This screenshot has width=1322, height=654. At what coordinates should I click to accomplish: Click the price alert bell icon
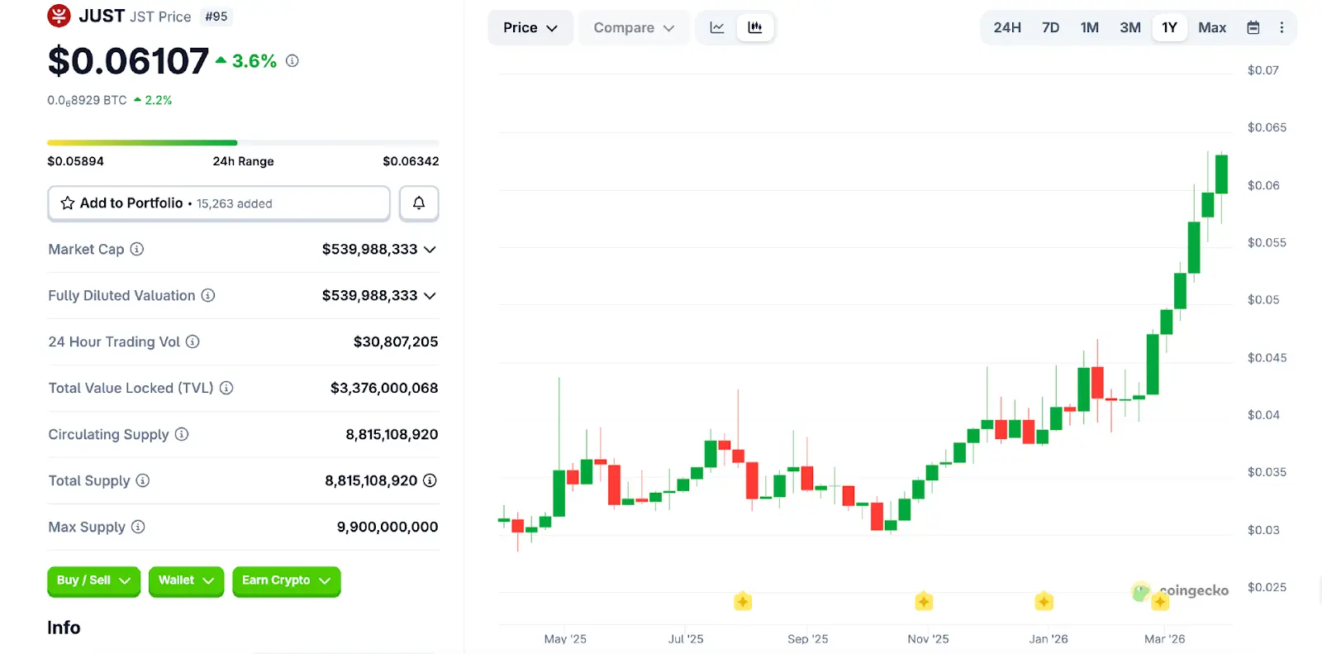tap(419, 203)
